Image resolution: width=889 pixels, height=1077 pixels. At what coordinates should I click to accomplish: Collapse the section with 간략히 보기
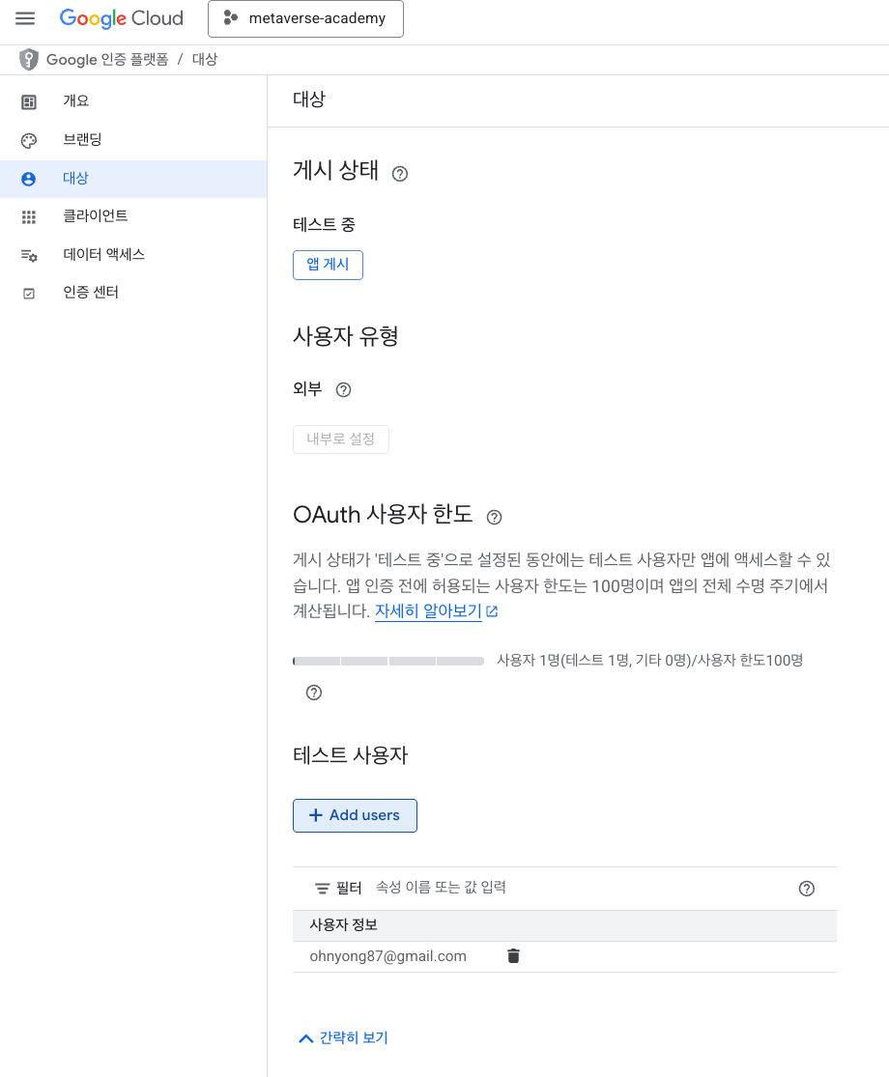[x=343, y=1037]
